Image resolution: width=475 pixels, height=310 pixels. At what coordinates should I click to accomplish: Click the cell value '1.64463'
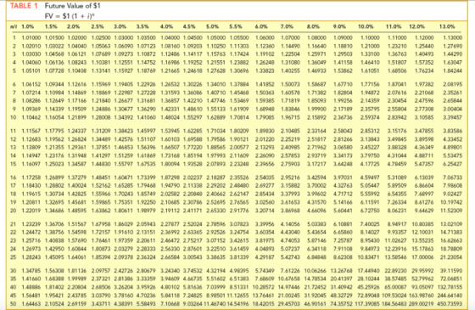[31, 303]
